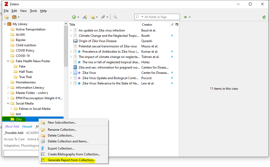Open the Edit menu
Screen dimensions: 270x167
pyautogui.click(x=14, y=11)
